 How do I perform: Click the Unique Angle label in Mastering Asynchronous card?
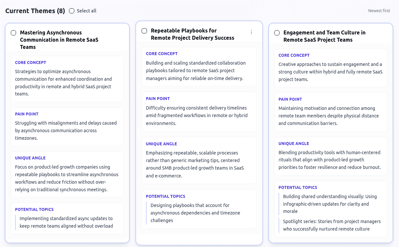[30, 158]
